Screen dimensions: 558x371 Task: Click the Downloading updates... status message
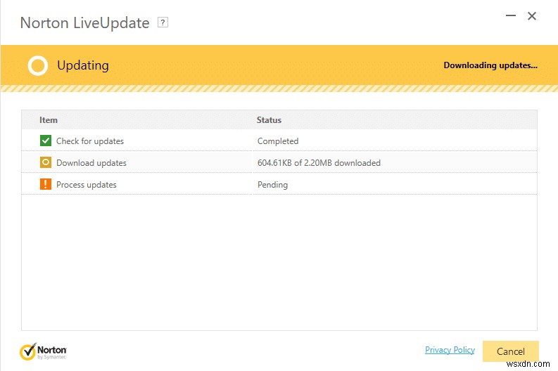pos(490,65)
